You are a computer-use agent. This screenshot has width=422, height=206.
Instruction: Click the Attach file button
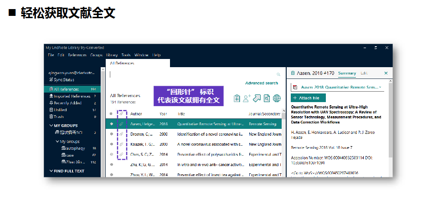pos(308,98)
